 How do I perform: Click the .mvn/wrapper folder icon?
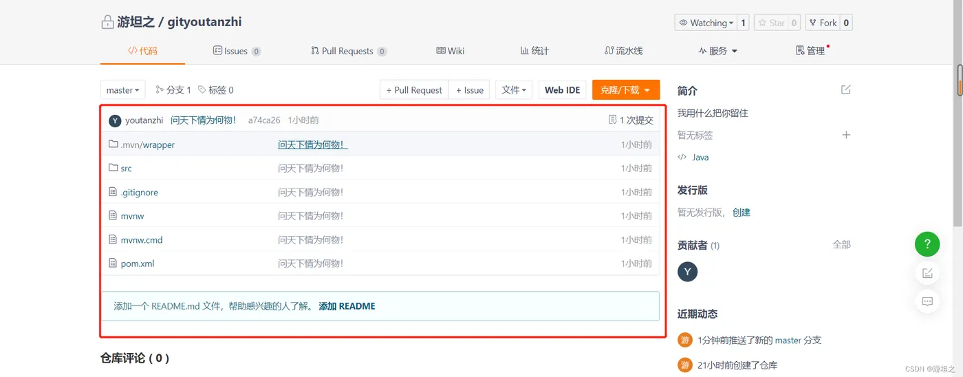[113, 144]
